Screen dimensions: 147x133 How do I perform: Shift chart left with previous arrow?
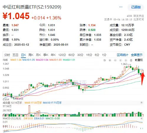(x=120, y=60)
